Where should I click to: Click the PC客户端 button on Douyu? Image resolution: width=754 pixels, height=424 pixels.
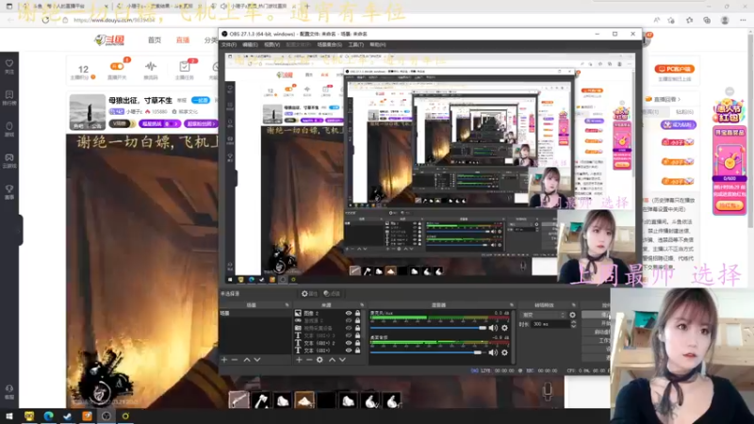click(674, 69)
